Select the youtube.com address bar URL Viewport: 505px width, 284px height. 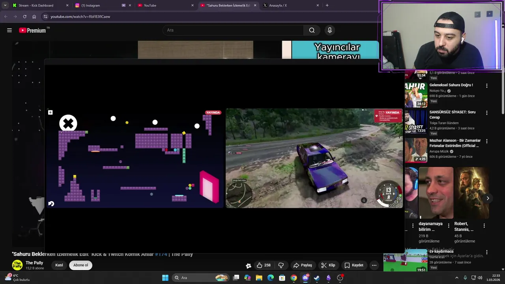coord(80,17)
